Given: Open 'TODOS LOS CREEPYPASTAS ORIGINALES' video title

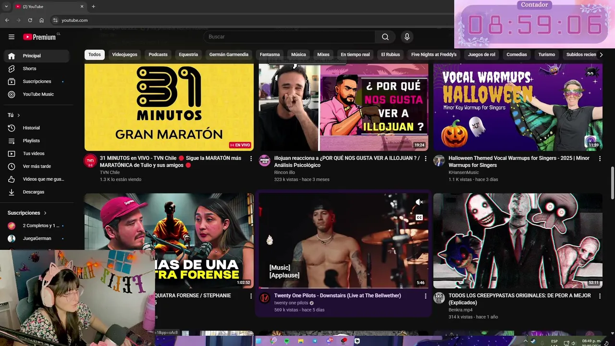Looking at the screenshot, I should click(x=520, y=299).
